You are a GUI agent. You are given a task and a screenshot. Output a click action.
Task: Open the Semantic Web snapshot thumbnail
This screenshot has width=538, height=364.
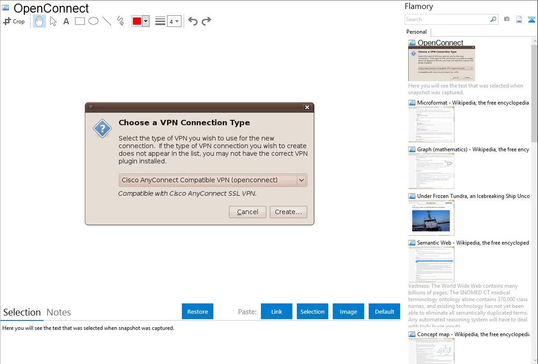click(431, 264)
